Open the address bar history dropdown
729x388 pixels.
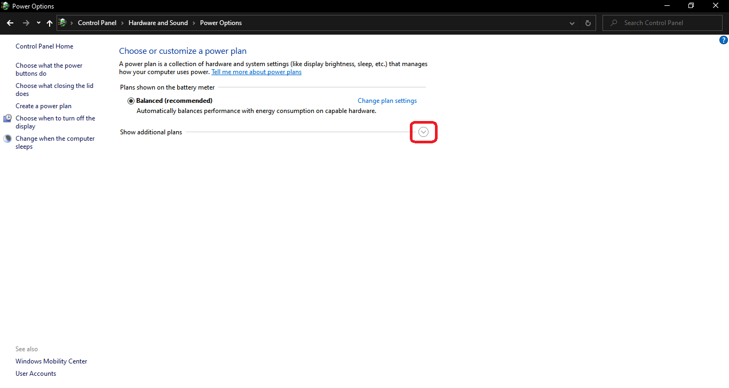(572, 22)
